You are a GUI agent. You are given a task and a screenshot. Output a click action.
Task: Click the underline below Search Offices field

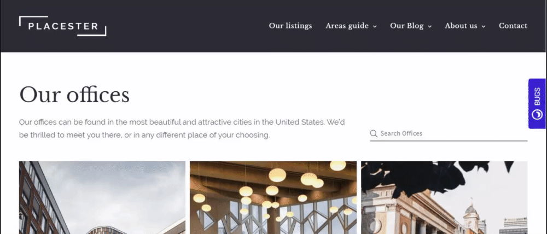pos(449,141)
